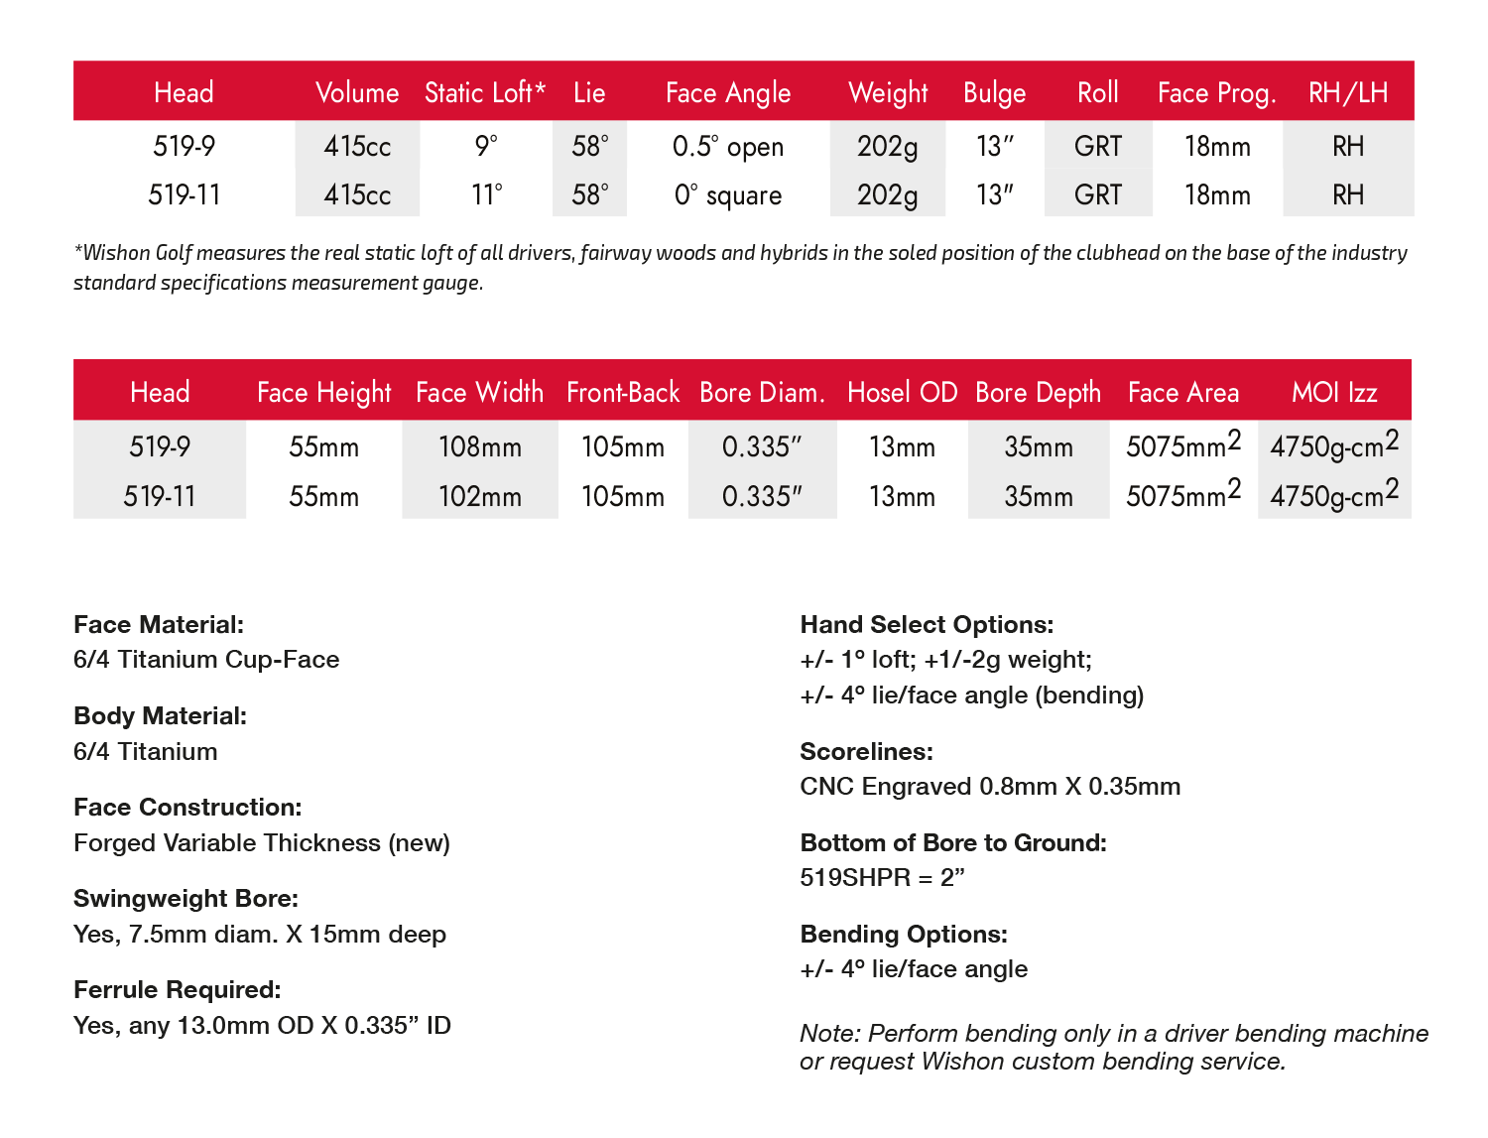Viewport: 1488px width, 1138px height.
Task: Click the '108mm' face width value
Action: [480, 446]
